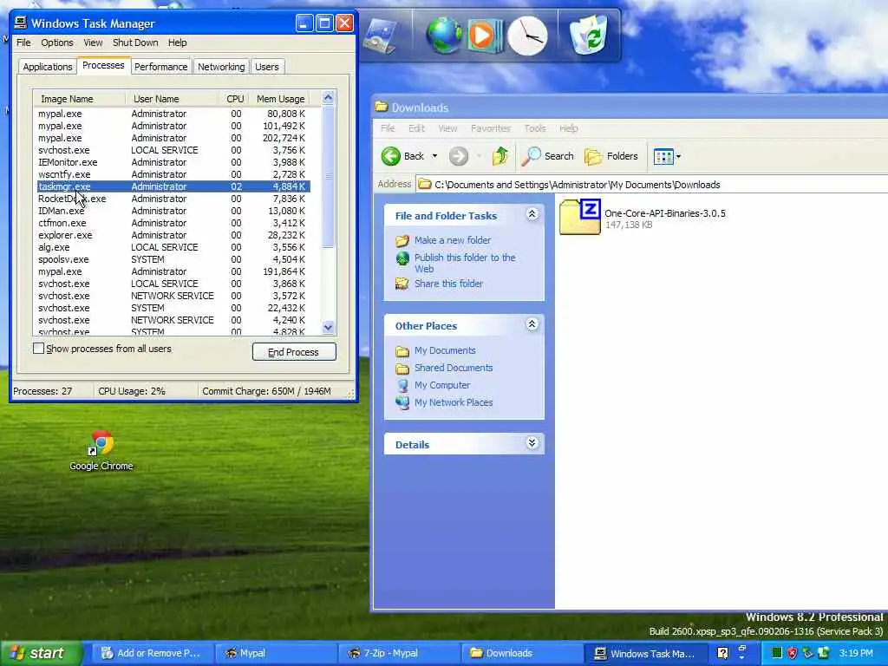Open the Tools menu in Downloads
Image resolution: width=888 pixels, height=666 pixels.
coord(535,128)
